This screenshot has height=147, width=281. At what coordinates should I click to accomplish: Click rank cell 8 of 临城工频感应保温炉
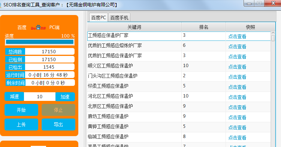(x=203, y=137)
